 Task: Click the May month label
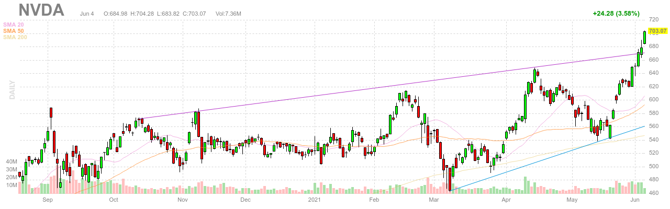[x=572, y=200]
